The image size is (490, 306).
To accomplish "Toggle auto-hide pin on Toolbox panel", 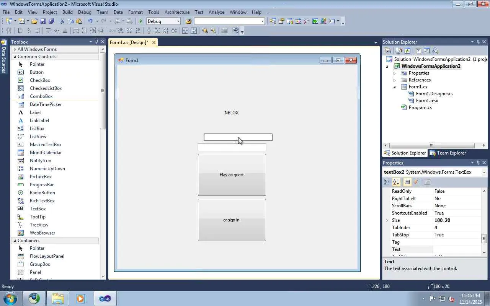I will [96, 42].
